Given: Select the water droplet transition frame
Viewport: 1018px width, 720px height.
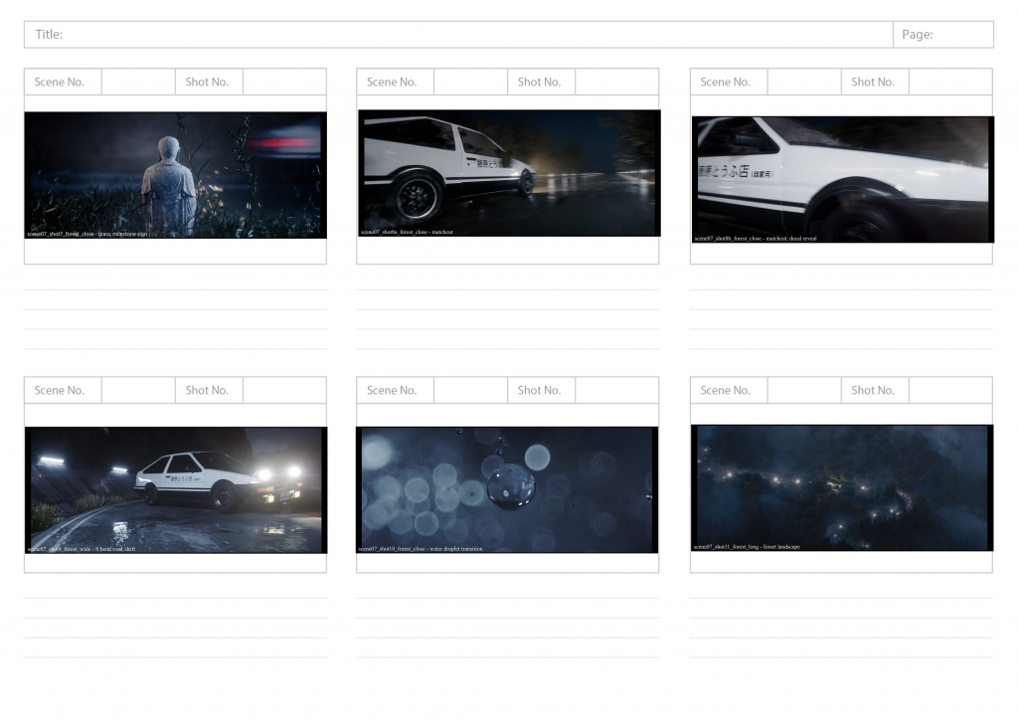Looking at the screenshot, I should (x=507, y=490).
